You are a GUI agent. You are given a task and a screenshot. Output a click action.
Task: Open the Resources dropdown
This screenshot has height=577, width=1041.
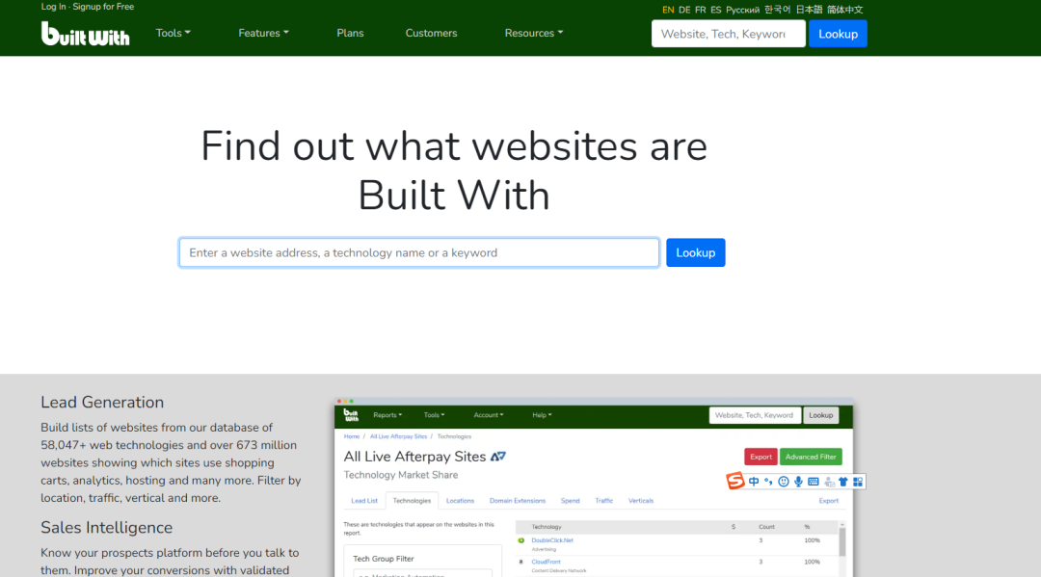click(x=533, y=33)
